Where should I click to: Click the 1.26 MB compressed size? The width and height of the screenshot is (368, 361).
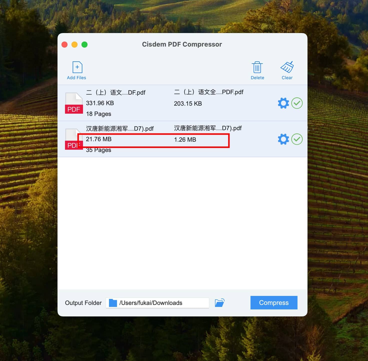pyautogui.click(x=185, y=140)
